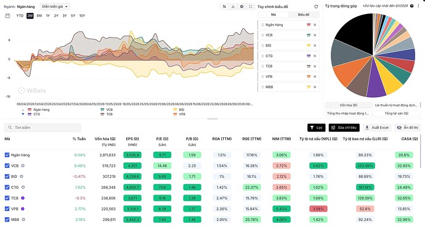This screenshot has height=227, width=425.
Task: Click the gray dot beside MBB
Action: (x=23, y=220)
